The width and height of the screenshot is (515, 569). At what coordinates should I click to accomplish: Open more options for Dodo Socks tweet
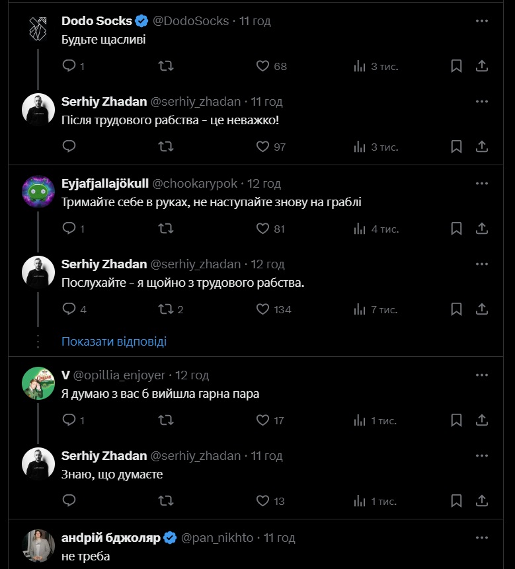(482, 21)
